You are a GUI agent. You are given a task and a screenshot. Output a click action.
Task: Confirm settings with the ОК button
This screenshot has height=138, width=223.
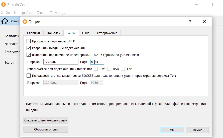click(x=172, y=130)
